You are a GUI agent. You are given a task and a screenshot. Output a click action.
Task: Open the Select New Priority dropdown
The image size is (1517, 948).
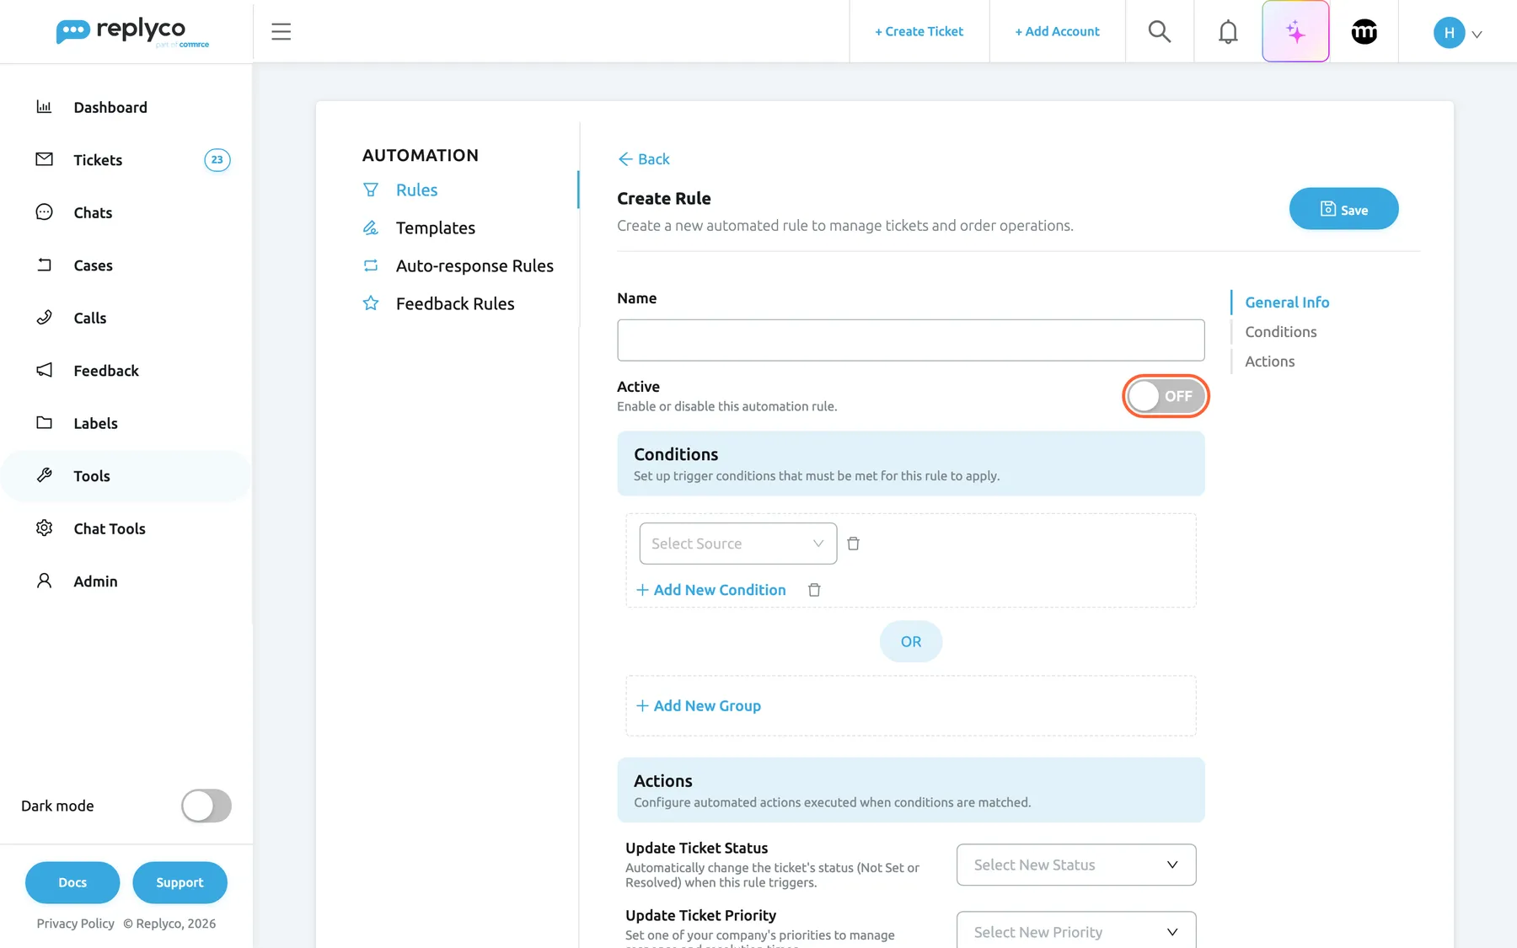point(1076,930)
